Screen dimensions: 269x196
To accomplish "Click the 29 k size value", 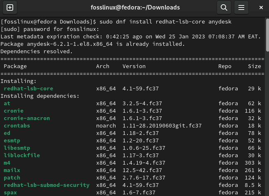I will [x=255, y=89].
